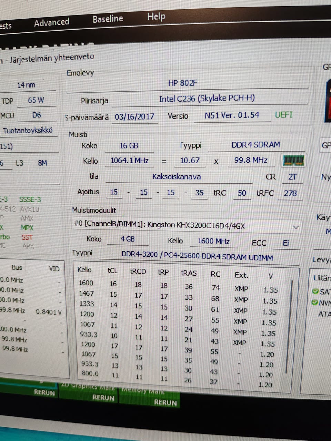
Task: Click RERUN under Memory Mark
Action: (165, 402)
